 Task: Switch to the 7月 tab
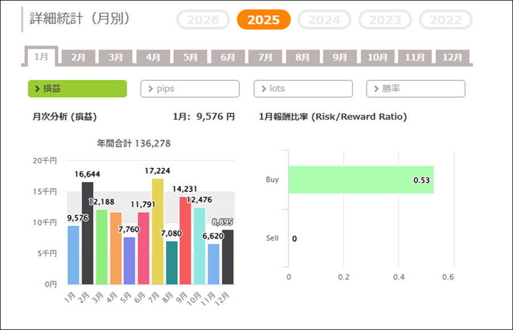(265, 57)
